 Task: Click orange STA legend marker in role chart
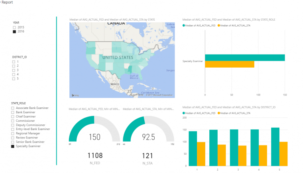coord(219,25)
